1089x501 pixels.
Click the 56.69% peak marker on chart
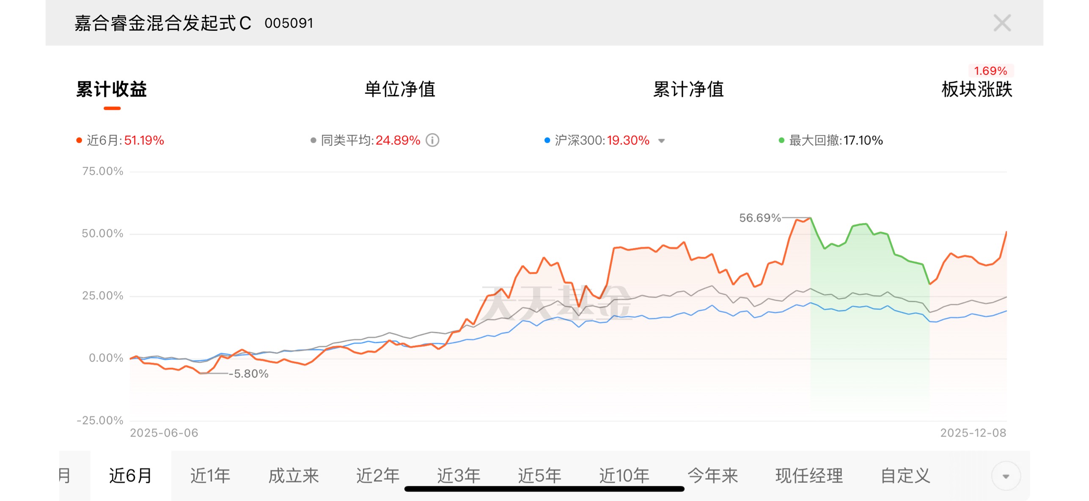coord(760,218)
